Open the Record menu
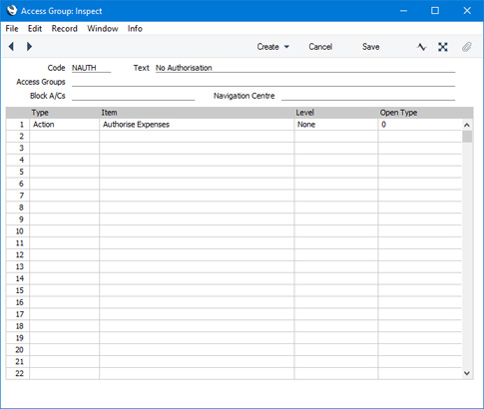 click(64, 29)
